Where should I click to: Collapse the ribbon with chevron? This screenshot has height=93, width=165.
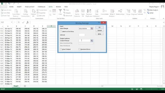(163, 18)
